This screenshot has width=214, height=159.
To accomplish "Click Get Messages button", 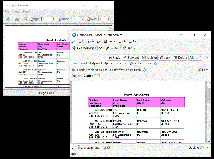I will pos(84,48).
